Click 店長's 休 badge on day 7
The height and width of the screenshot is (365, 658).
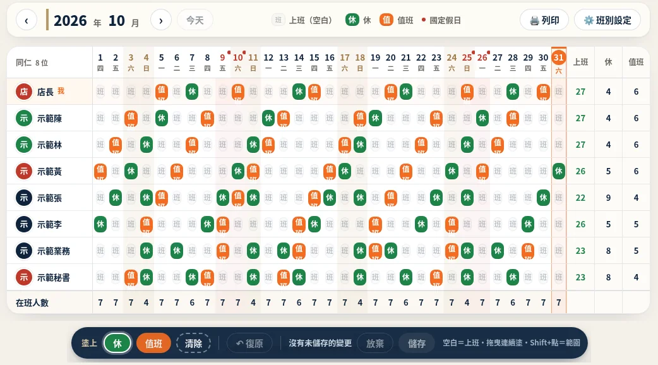pyautogui.click(x=192, y=92)
